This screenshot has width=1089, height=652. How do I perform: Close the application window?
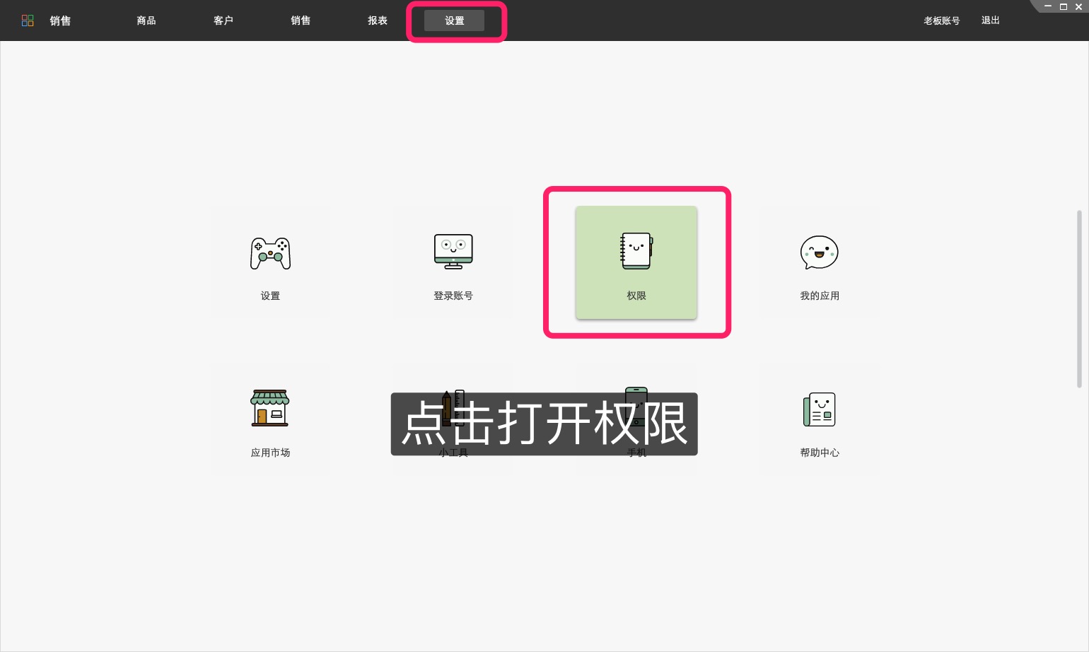pyautogui.click(x=1078, y=6)
